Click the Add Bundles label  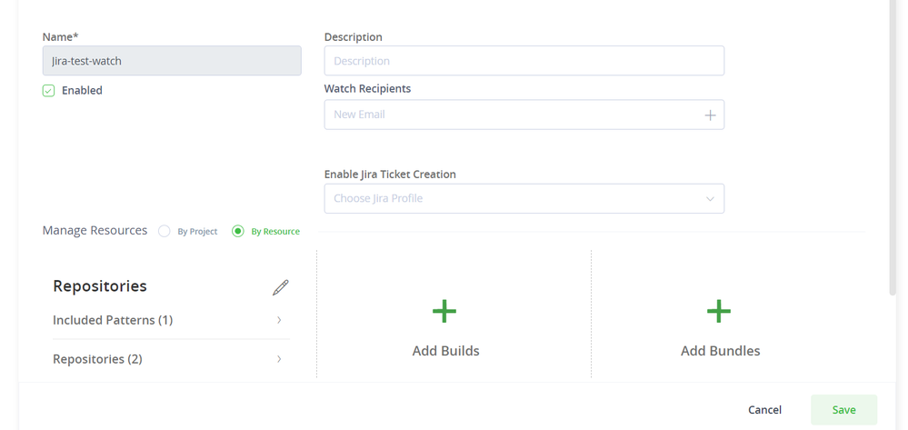point(720,351)
